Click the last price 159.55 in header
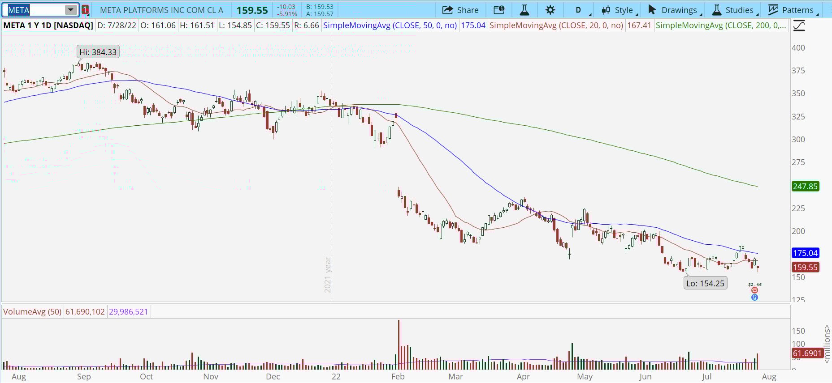The height and width of the screenshot is (383, 832). click(252, 10)
